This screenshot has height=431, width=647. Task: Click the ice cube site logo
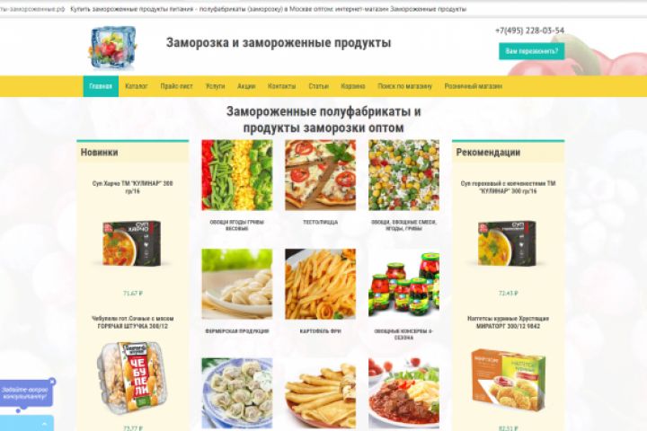[112, 48]
